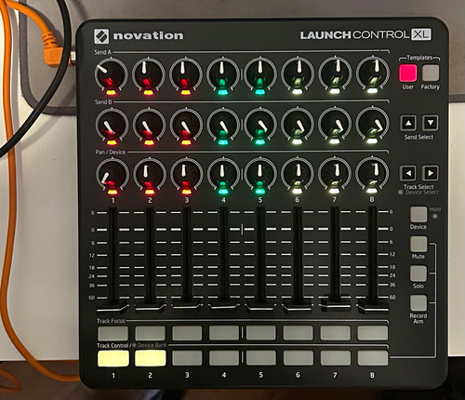
Task: Touch the Send B knob on channel 4
Action: pyautogui.click(x=223, y=124)
